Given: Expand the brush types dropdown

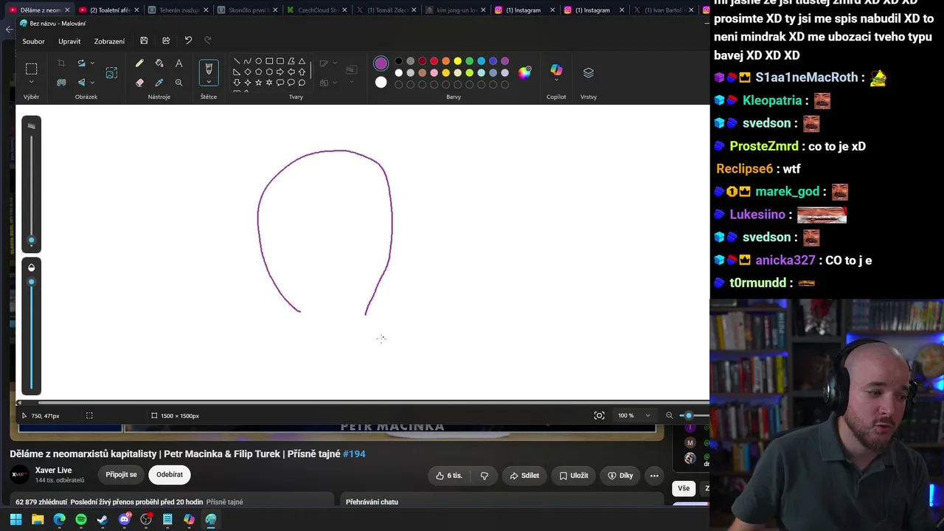Looking at the screenshot, I should [209, 82].
